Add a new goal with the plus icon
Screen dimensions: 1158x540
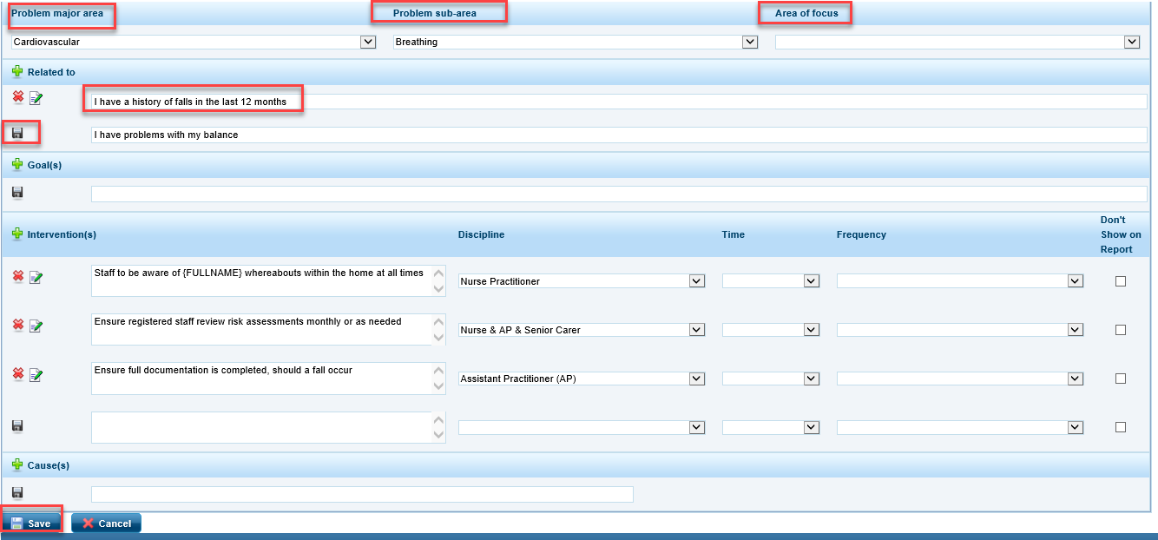pos(17,165)
